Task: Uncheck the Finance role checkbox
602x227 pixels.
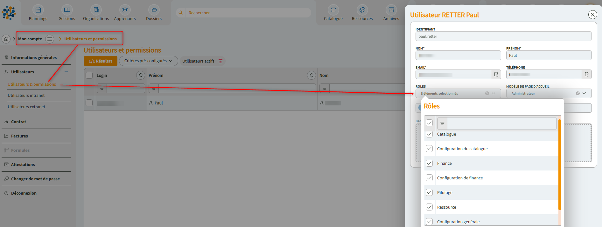Action: [429, 163]
